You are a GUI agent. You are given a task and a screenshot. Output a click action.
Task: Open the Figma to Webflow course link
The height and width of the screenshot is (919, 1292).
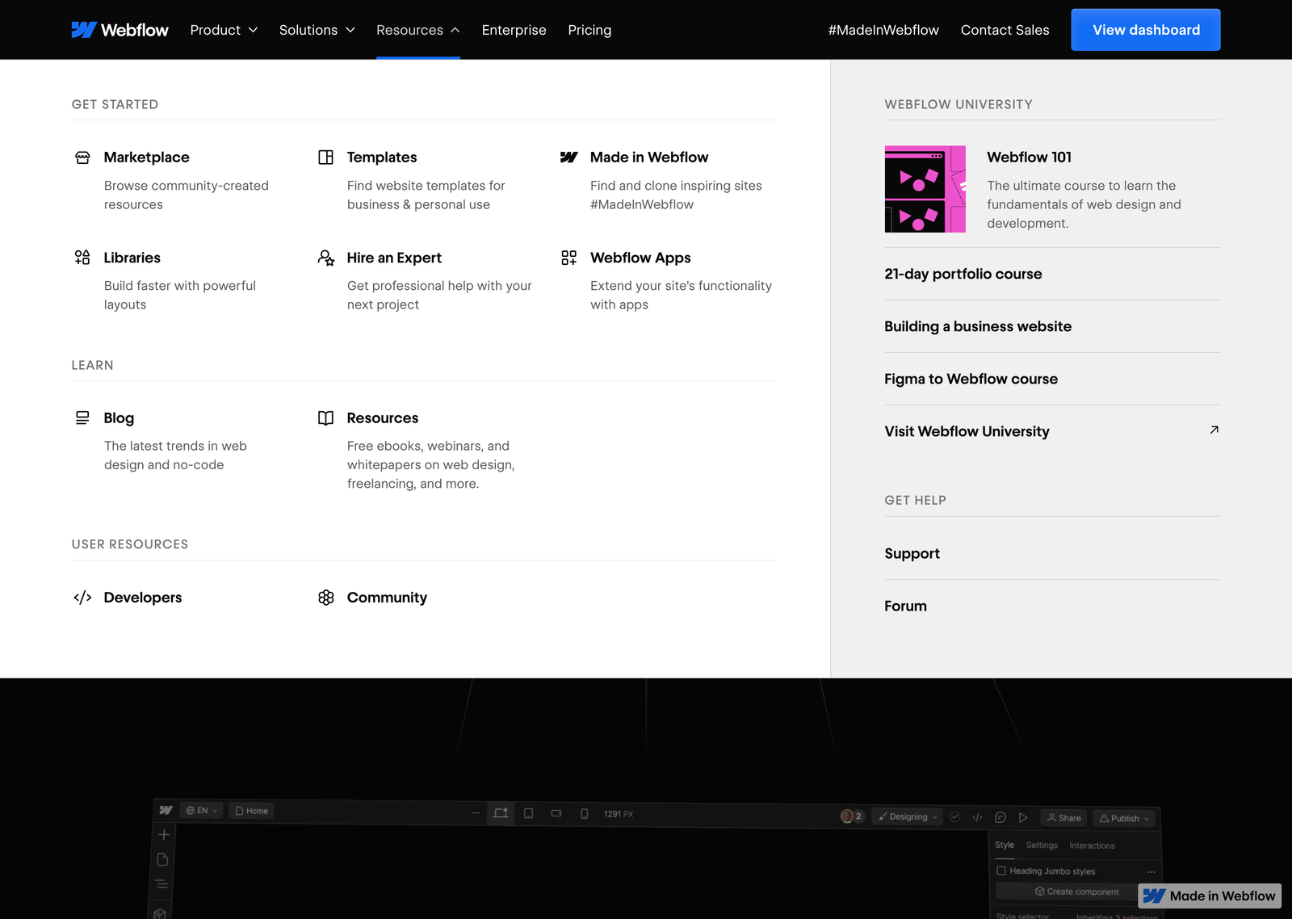coord(971,379)
